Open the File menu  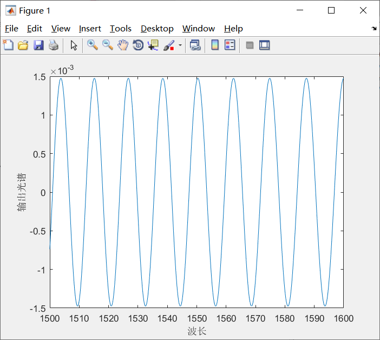11,29
